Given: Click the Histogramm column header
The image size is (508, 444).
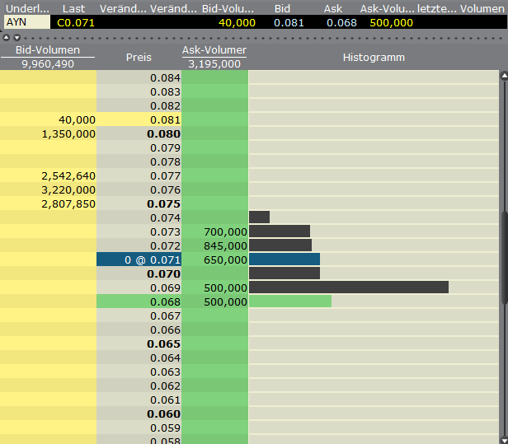Looking at the screenshot, I should point(377,57).
